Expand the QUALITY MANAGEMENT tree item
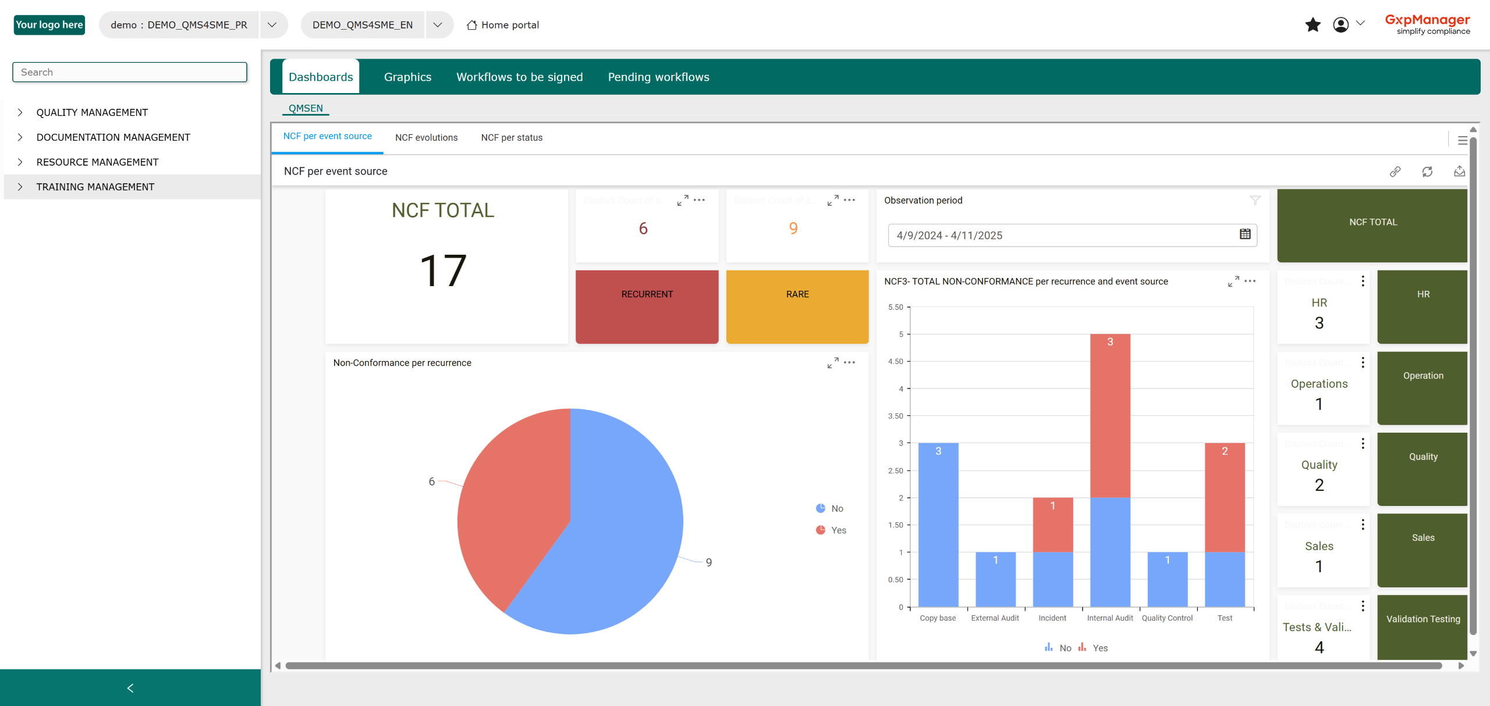Viewport: 1490px width, 706px height. (20, 113)
